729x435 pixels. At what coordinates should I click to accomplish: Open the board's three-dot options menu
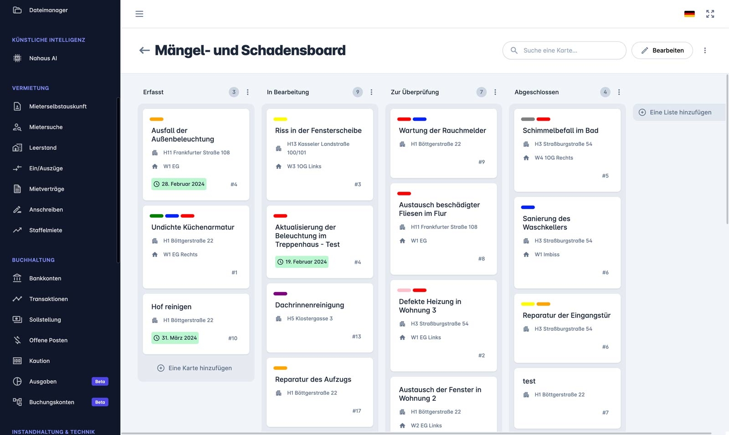(705, 51)
